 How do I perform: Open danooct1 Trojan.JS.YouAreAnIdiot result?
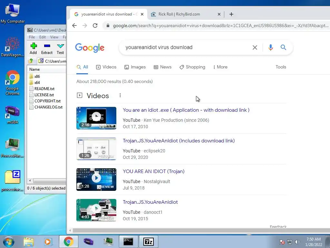point(150,202)
